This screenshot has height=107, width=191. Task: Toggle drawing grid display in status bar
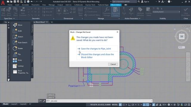pos(120,105)
